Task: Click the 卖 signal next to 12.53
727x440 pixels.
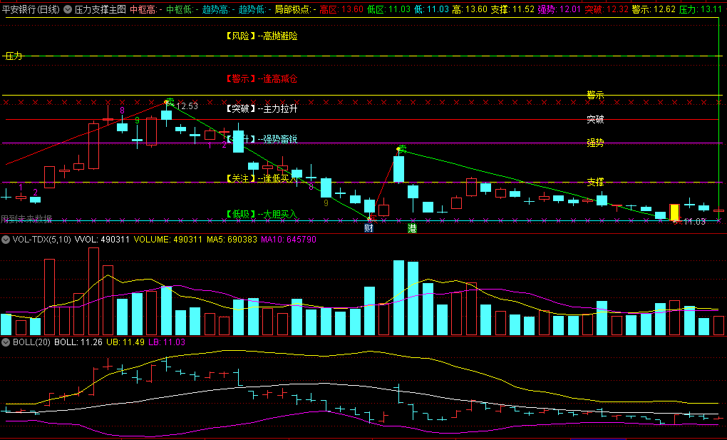Action: click(170, 101)
